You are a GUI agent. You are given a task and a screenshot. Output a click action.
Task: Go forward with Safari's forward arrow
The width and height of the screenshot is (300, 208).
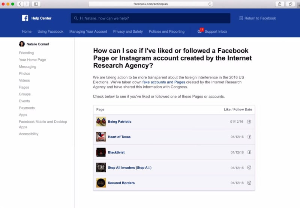[x=26, y=4]
